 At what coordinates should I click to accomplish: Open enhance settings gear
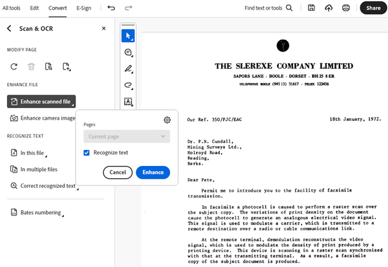[167, 120]
